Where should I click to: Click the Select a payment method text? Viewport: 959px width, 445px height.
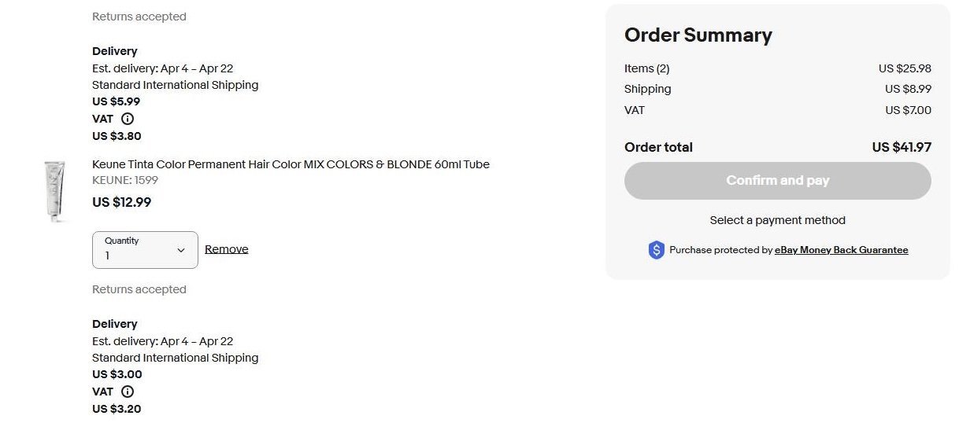(778, 220)
